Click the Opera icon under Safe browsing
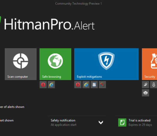 point(43,85)
